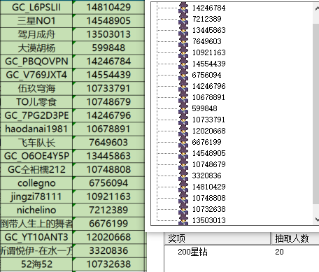Click the 奖项 column header
This screenshot has height=272, width=319.
pyautogui.click(x=218, y=238)
